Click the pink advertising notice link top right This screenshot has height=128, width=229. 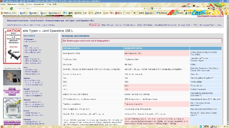point(210,16)
